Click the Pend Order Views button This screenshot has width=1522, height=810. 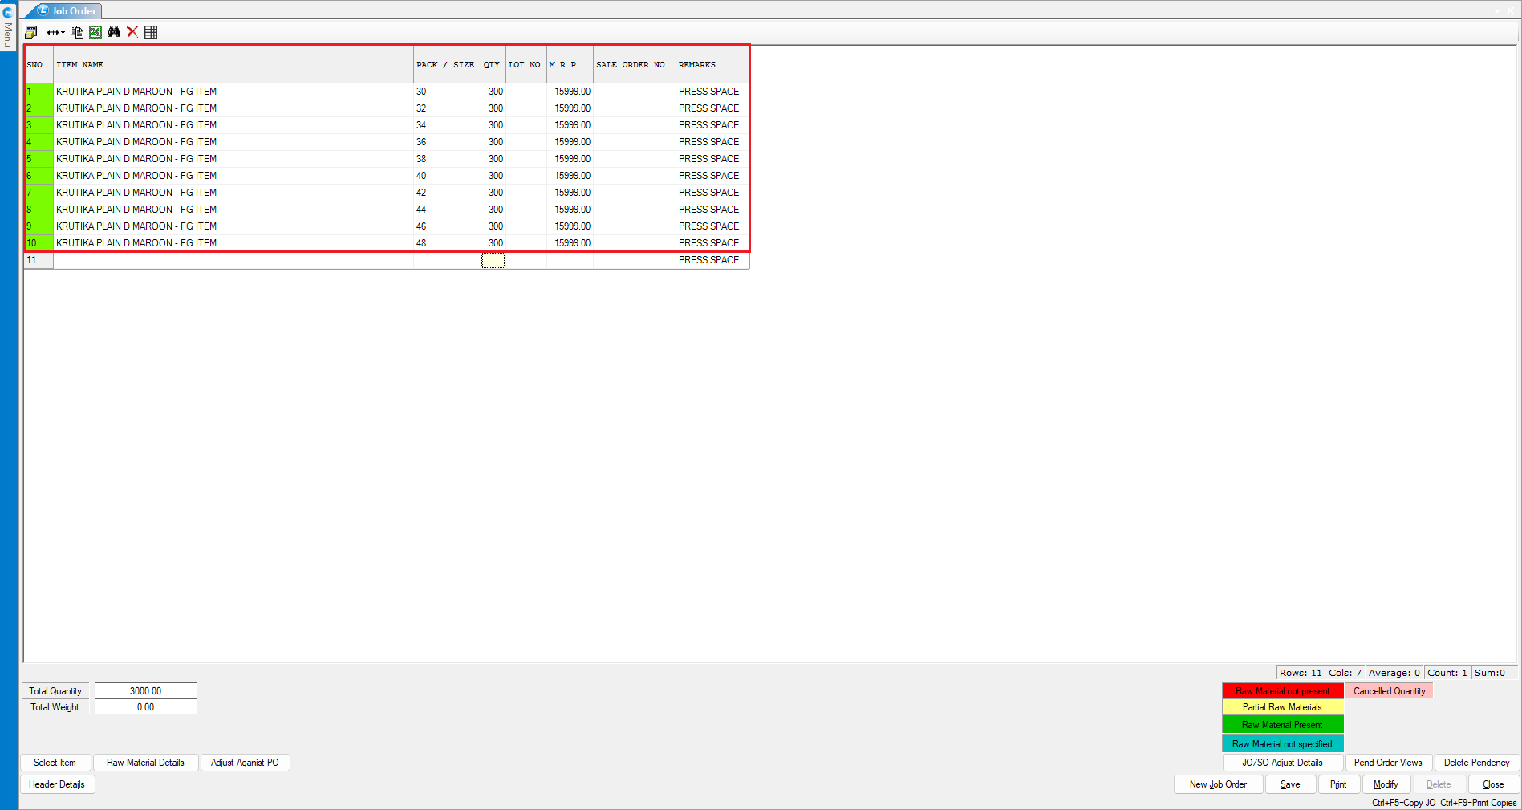1388,763
